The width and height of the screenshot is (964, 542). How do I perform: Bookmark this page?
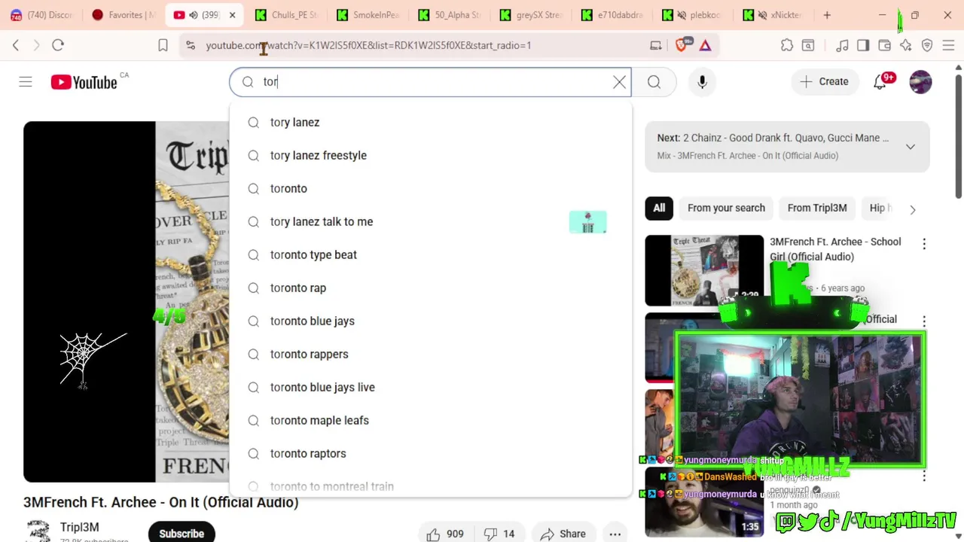tap(163, 45)
